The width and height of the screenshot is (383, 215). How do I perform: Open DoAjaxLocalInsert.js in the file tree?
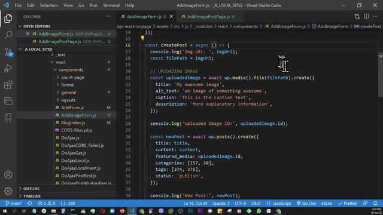pyautogui.click(x=81, y=168)
